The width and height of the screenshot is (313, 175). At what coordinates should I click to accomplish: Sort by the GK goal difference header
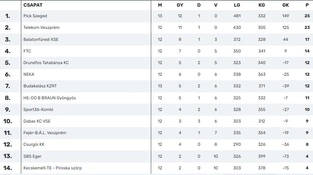286,5
